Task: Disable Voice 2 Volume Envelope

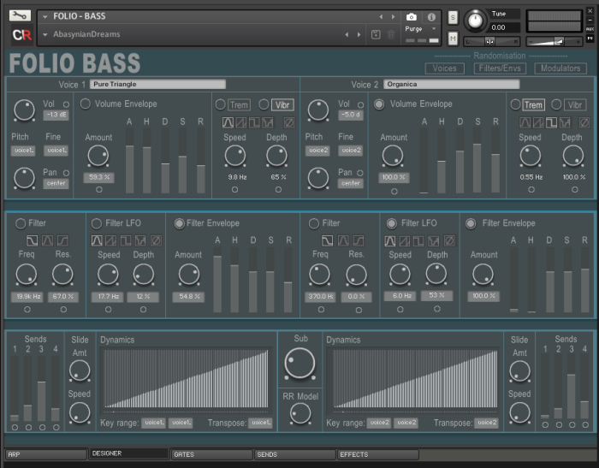Action: (x=379, y=104)
